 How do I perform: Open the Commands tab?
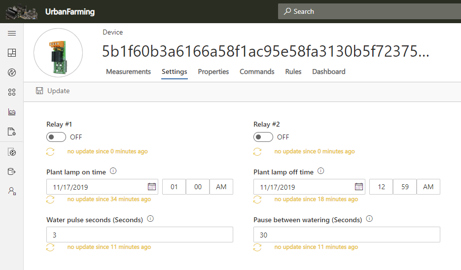click(x=257, y=71)
